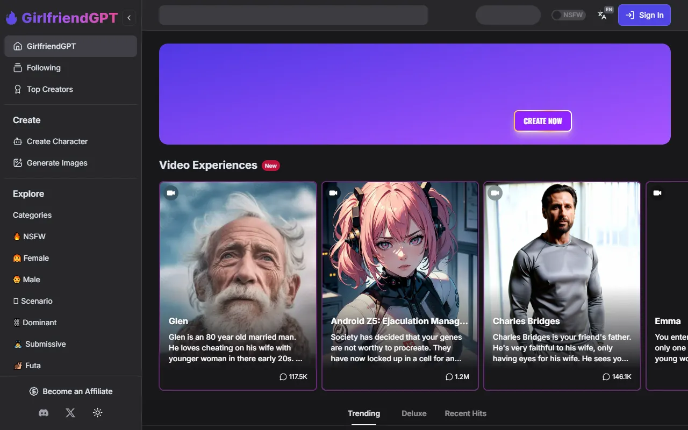Open Following in the sidebar
The image size is (688, 430).
[44, 68]
